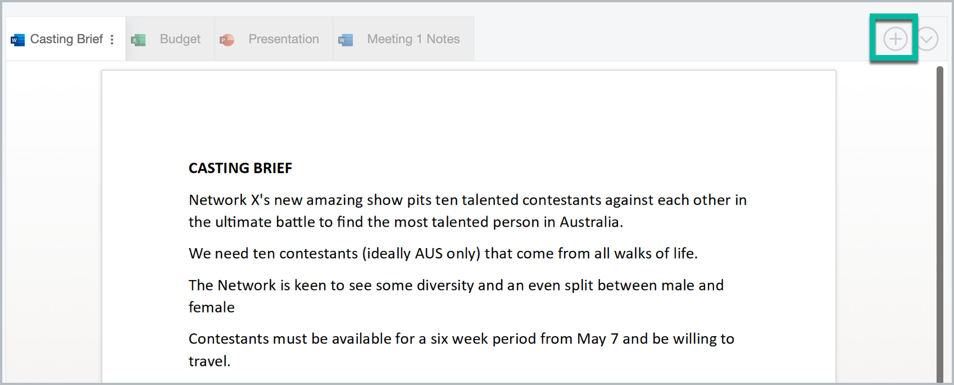Open the Casting Brief tab options menu
Screen dimensions: 954x385
[x=112, y=39]
